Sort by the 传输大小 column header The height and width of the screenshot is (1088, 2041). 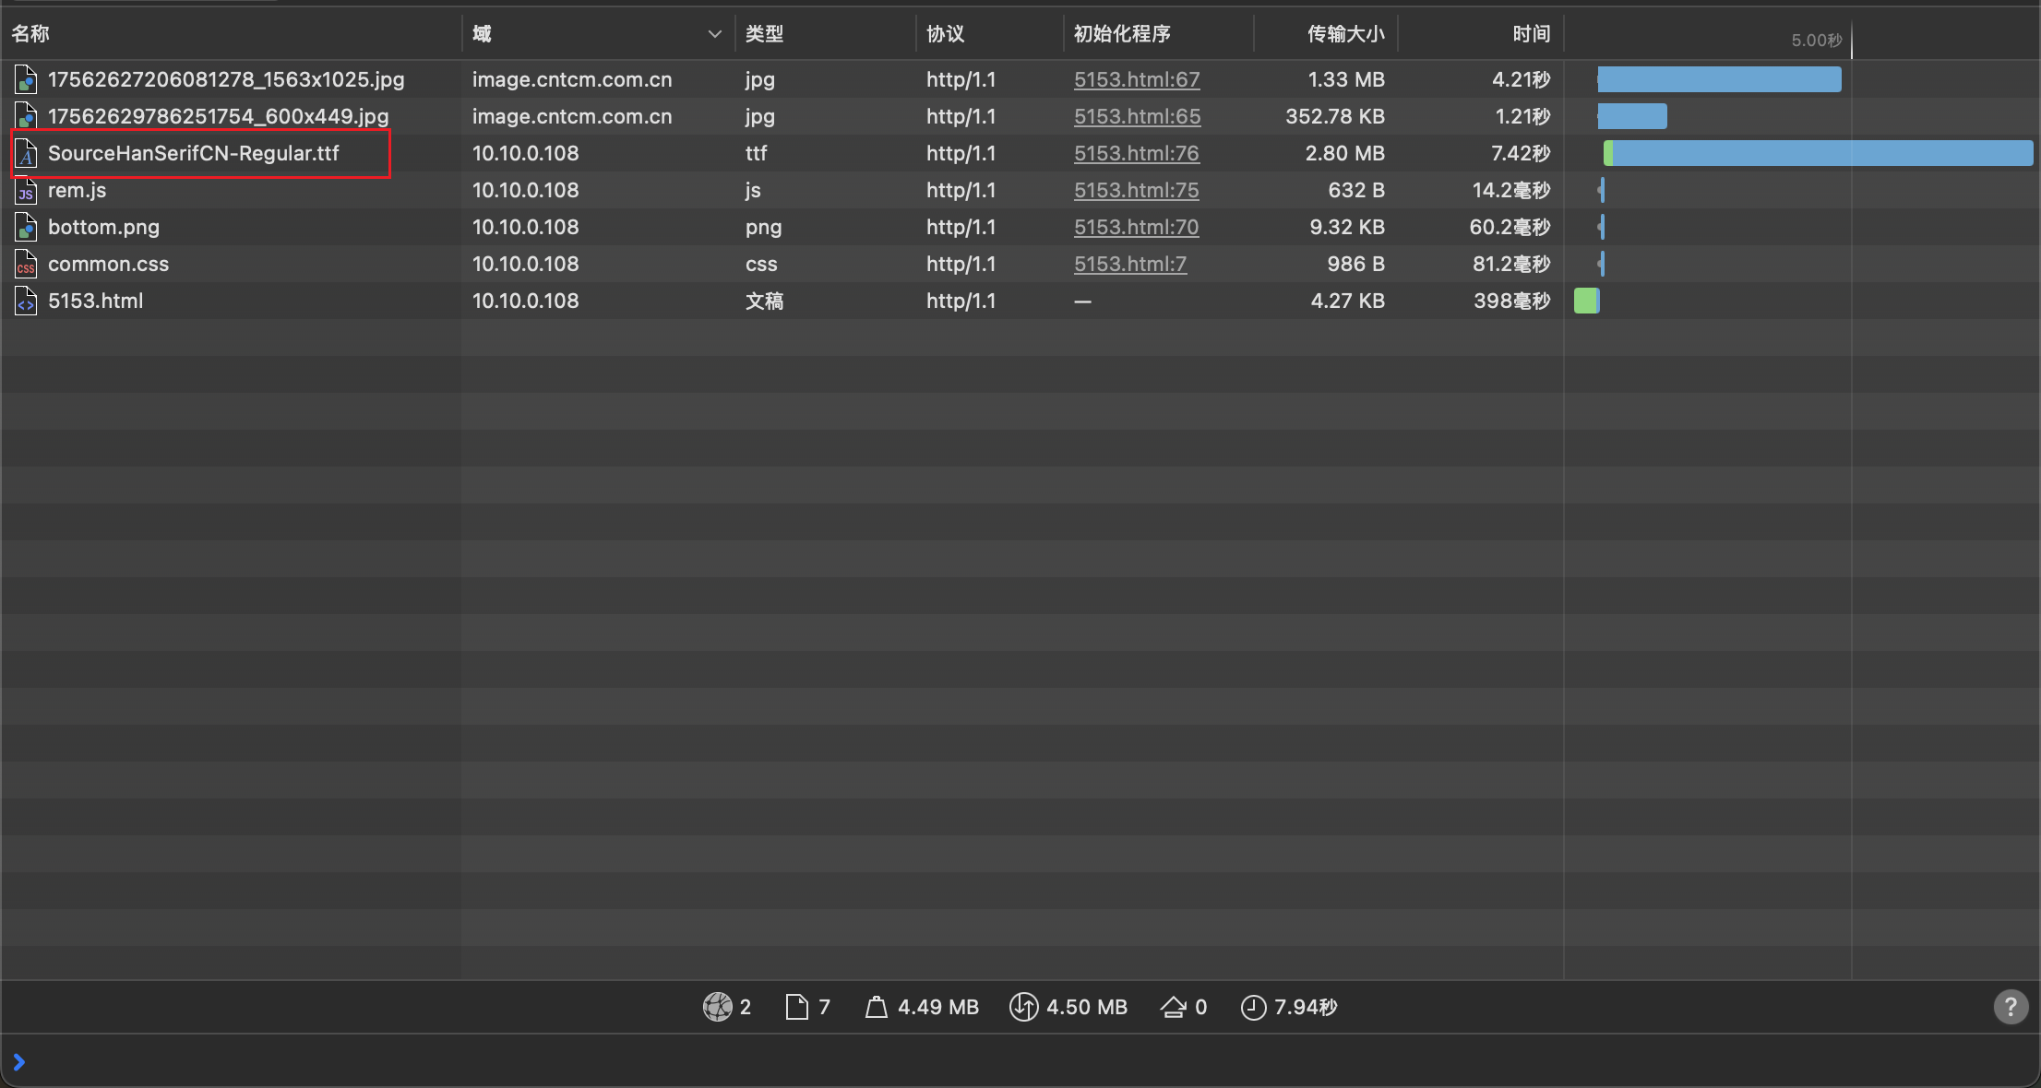point(1344,34)
